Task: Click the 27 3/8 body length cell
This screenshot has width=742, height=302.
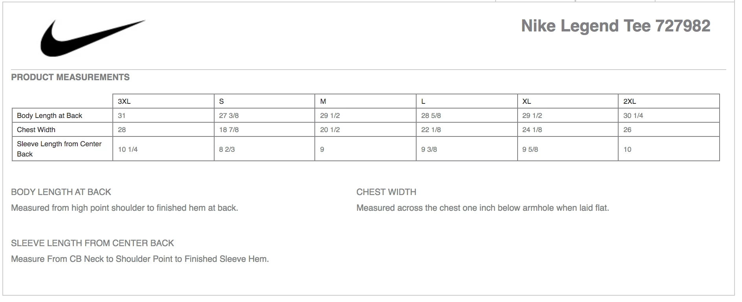Action: (x=229, y=116)
